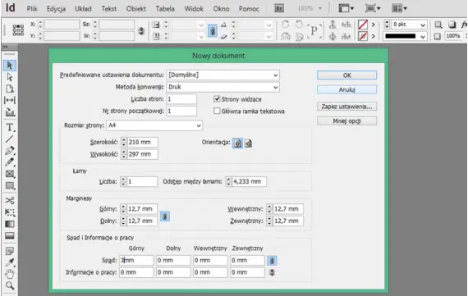The image size is (468, 296).
Task: Toggle the margins chain link icon
Action: 165,216
